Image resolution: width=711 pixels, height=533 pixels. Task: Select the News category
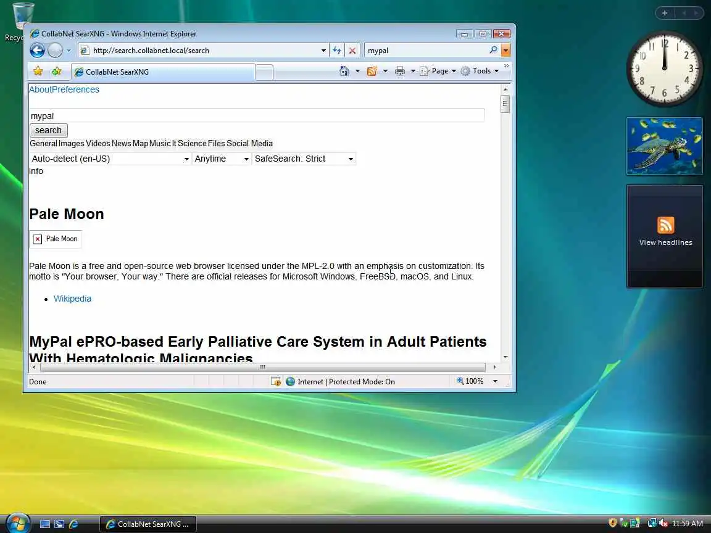tap(121, 144)
